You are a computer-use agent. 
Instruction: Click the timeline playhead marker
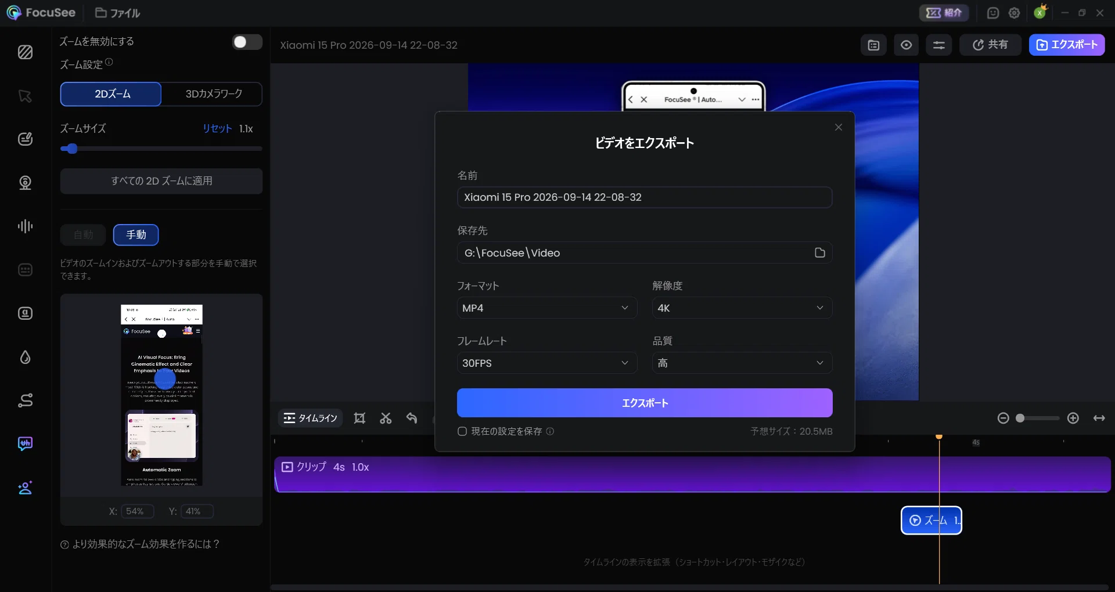(939, 436)
